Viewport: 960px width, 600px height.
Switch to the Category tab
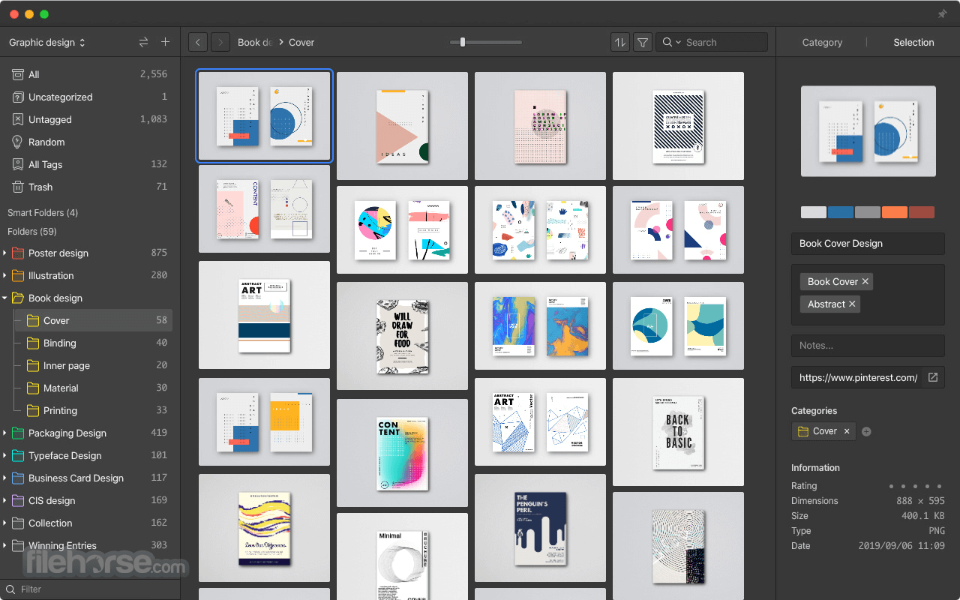coord(822,43)
